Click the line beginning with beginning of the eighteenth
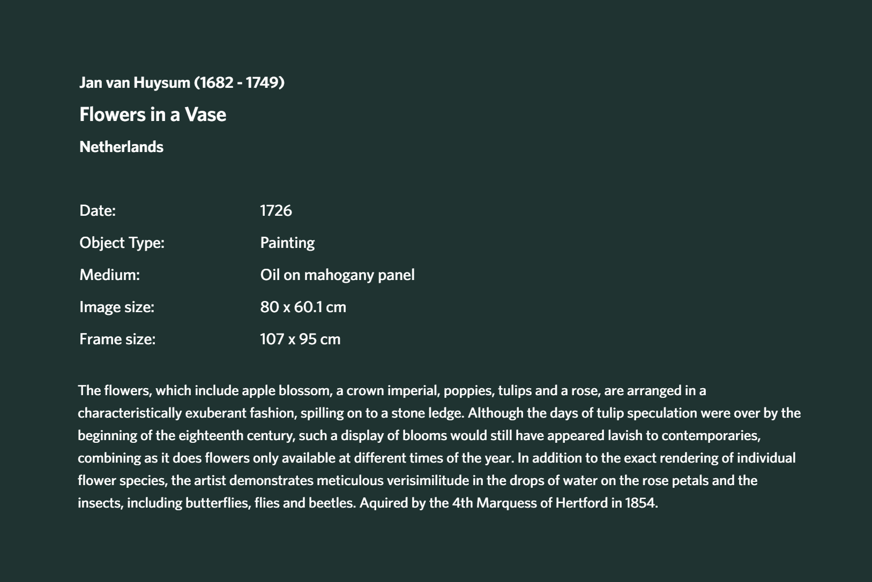 [x=419, y=435]
